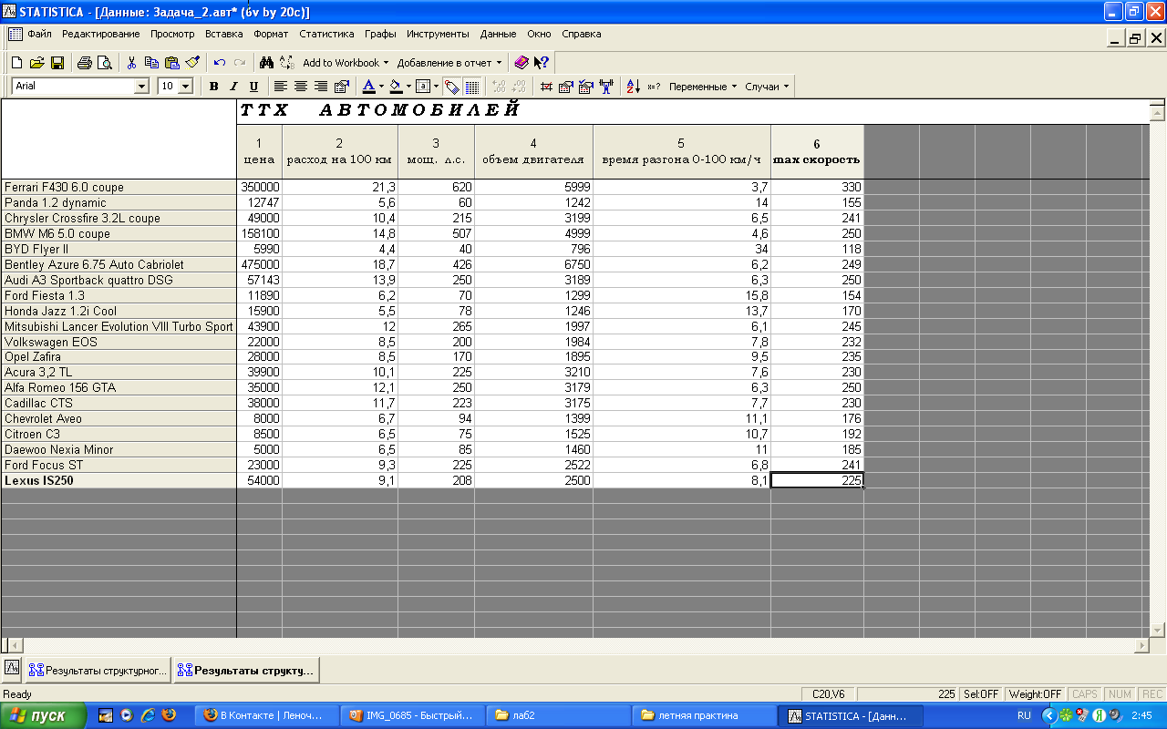The image size is (1167, 729).
Task: Open a file with the folder icon
Action: point(36,63)
